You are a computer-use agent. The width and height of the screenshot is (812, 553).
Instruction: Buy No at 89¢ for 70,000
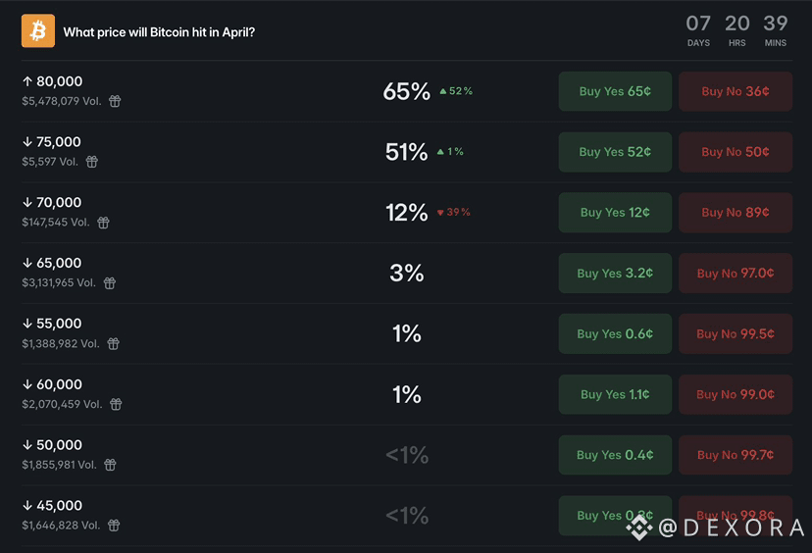[x=736, y=213]
